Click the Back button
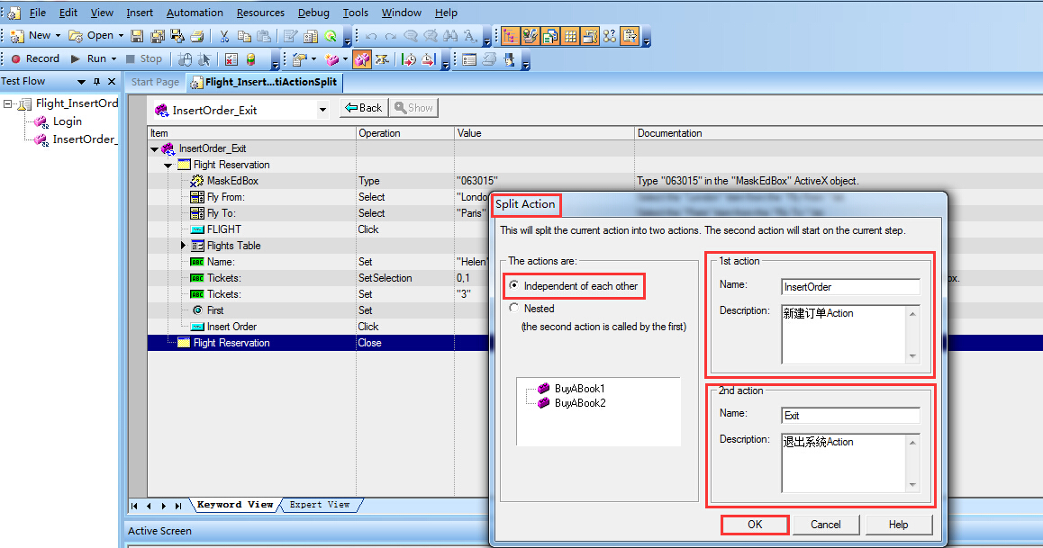This screenshot has width=1043, height=548. pos(364,108)
